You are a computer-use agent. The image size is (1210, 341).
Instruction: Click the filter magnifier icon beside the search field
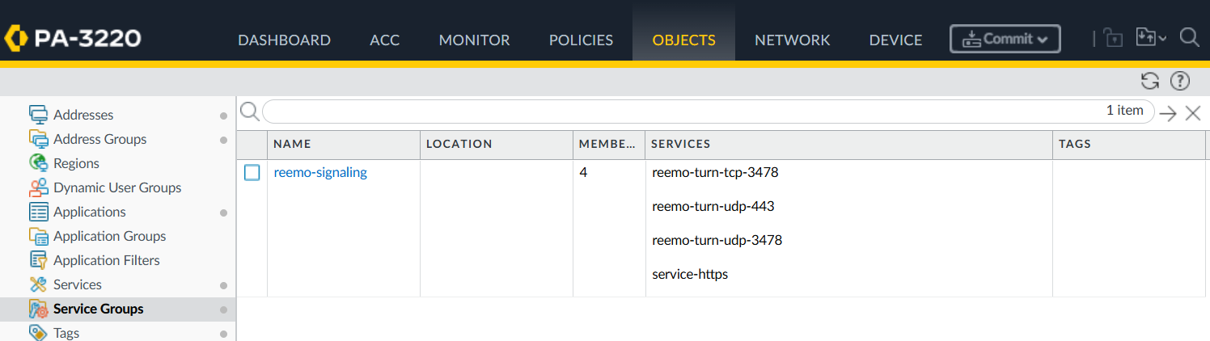coord(250,112)
